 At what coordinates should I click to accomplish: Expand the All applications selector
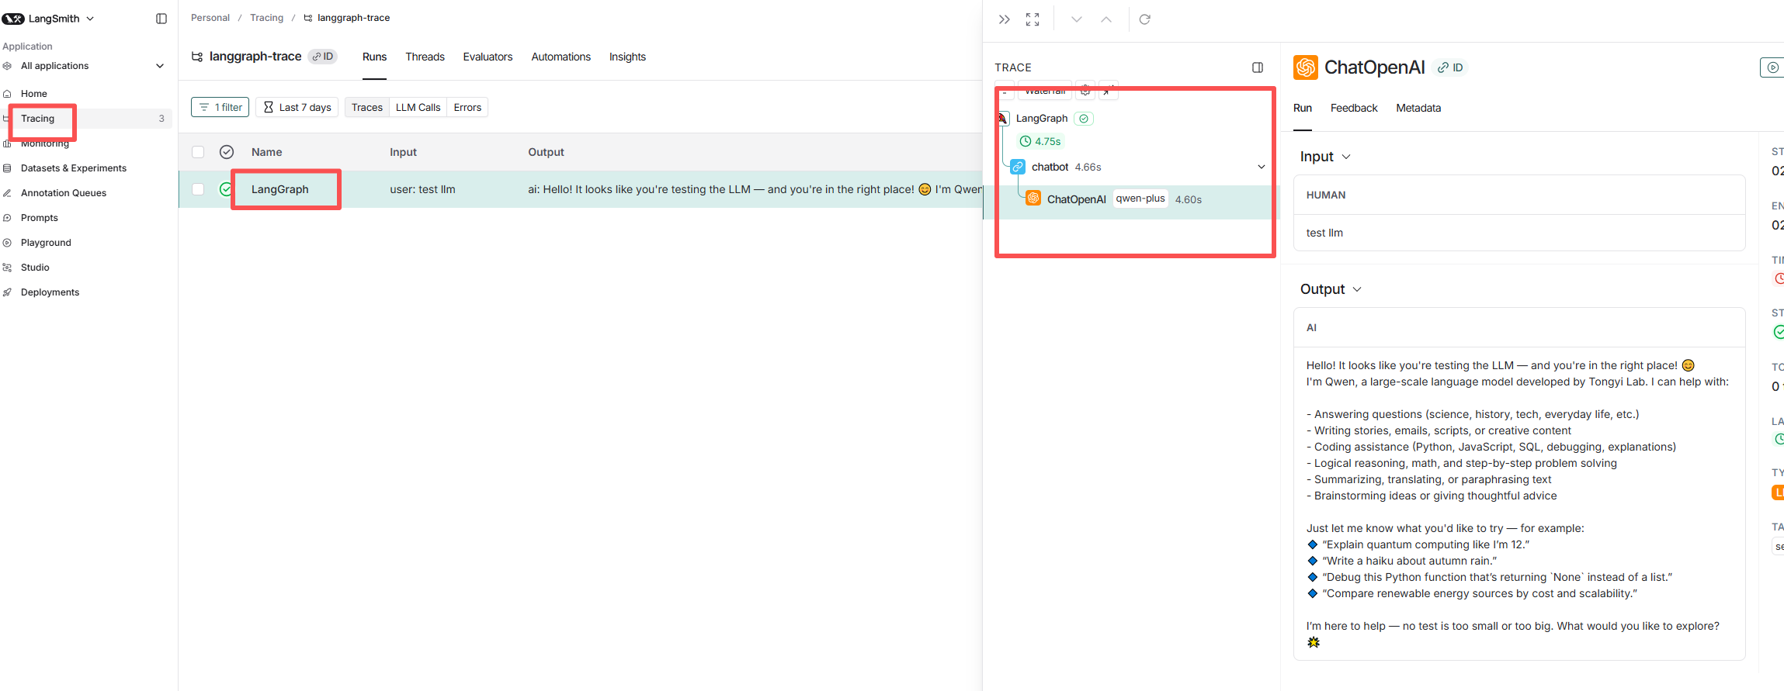pos(85,66)
